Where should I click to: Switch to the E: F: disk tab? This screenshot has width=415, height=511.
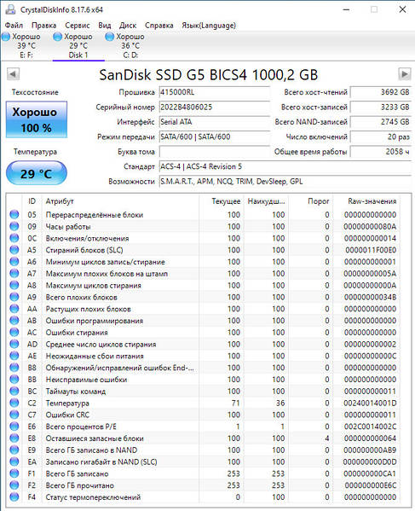click(26, 45)
